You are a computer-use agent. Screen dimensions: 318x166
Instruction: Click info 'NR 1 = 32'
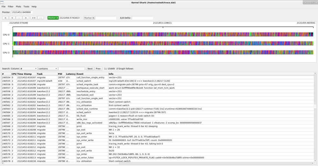114,147
